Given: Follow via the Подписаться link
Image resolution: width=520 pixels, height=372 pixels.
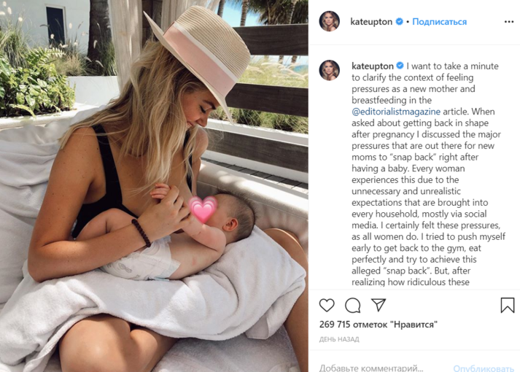Looking at the screenshot, I should point(440,22).
